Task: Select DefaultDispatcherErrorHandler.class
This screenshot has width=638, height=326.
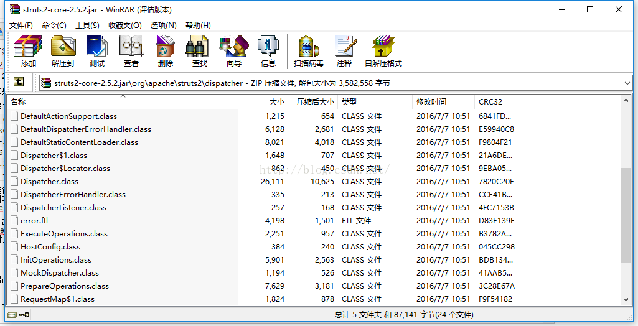Action: (x=86, y=129)
